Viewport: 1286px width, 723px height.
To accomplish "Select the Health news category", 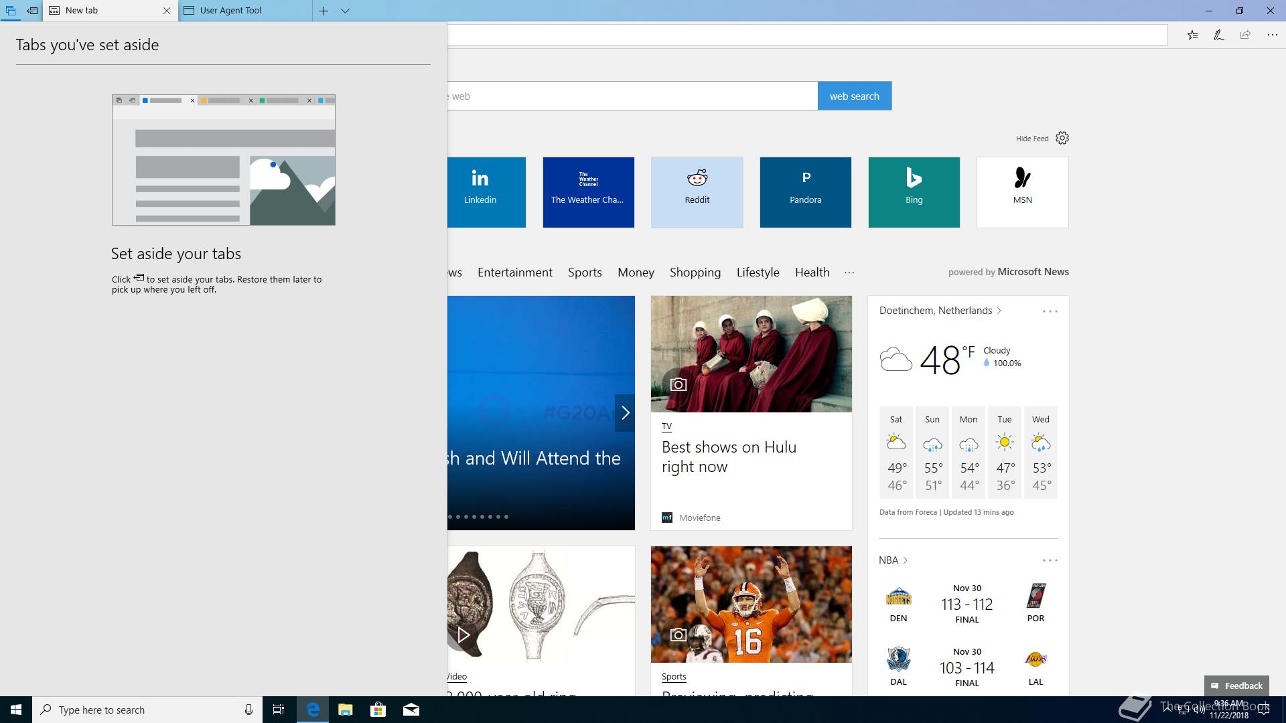I will pos(812,272).
